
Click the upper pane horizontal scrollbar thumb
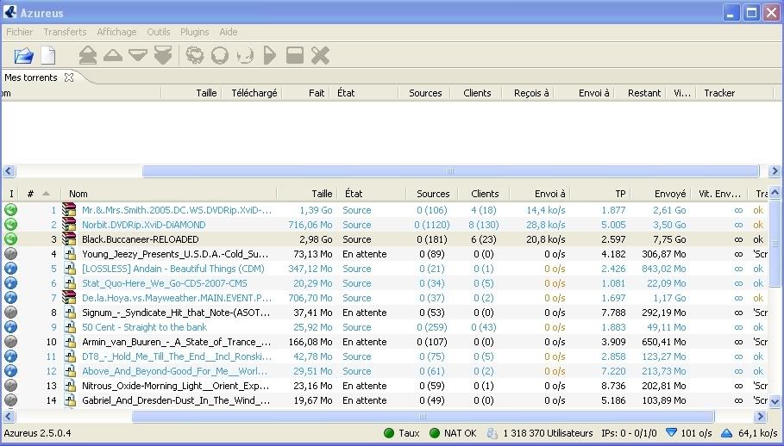(x=450, y=171)
